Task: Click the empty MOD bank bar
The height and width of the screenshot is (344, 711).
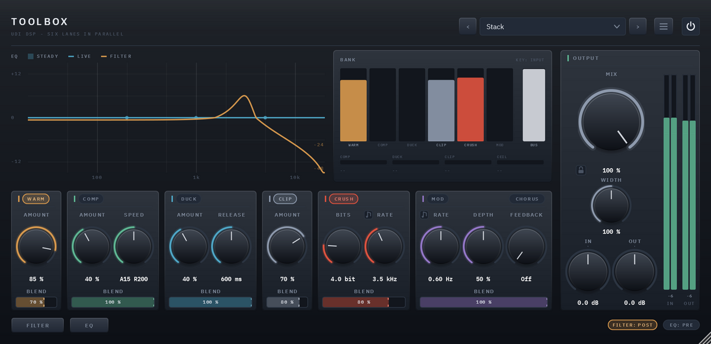Action: click(x=499, y=105)
